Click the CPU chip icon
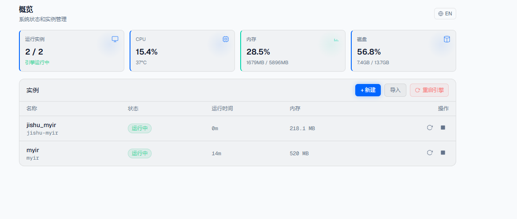Viewport: 517px width, 219px height. coord(226,39)
